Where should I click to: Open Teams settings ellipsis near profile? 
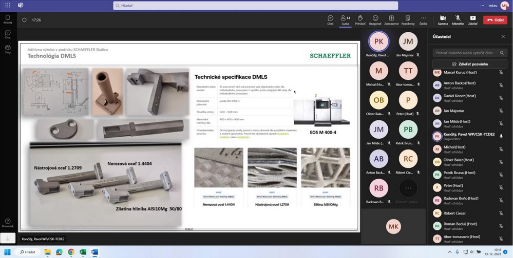click(x=482, y=5)
